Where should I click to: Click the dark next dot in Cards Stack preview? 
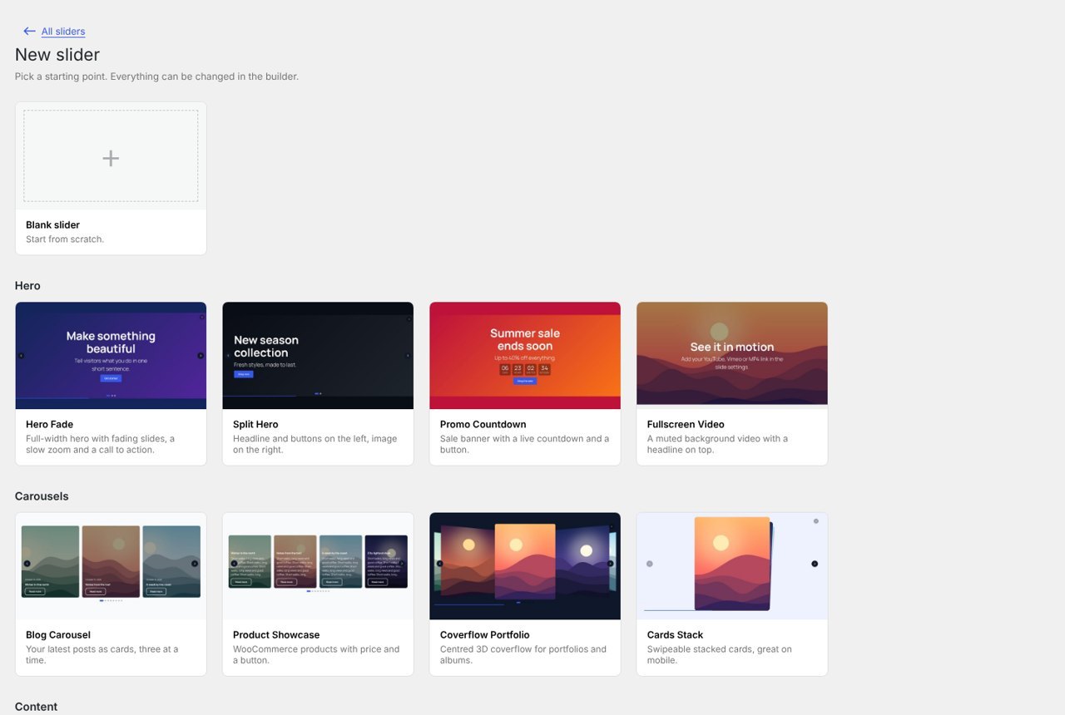point(815,564)
